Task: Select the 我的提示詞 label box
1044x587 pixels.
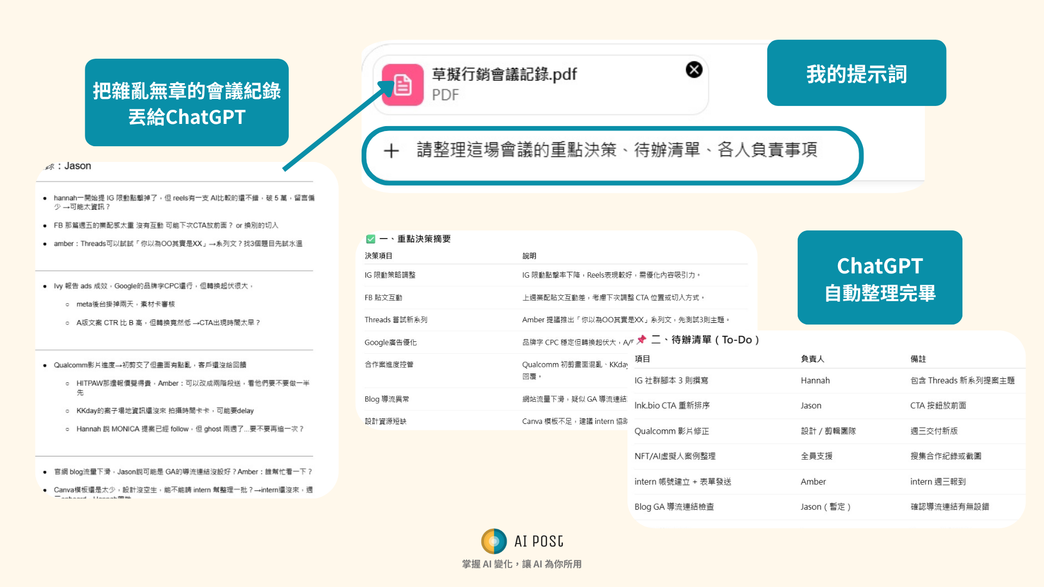Action: pyautogui.click(x=856, y=73)
